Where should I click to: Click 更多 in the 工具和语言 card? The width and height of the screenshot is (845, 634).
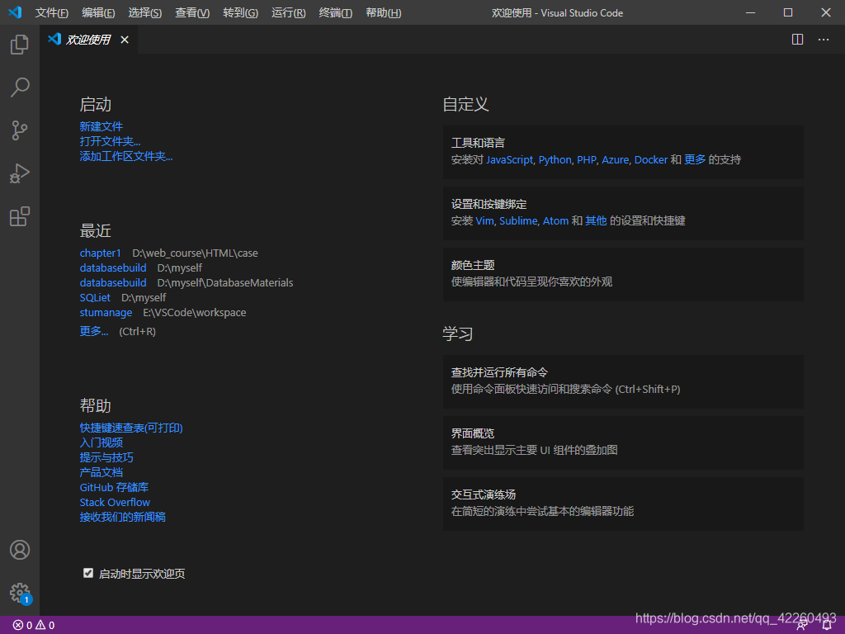coord(695,159)
